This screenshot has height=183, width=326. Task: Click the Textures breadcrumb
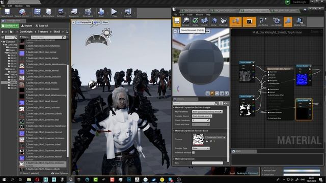[x=43, y=32]
